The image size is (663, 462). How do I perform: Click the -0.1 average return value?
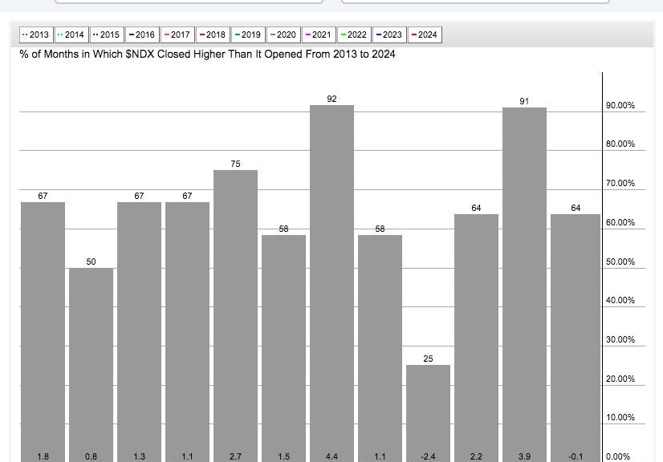coord(576,456)
